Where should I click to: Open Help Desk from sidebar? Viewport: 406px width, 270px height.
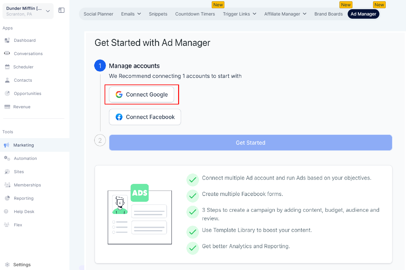(24, 211)
